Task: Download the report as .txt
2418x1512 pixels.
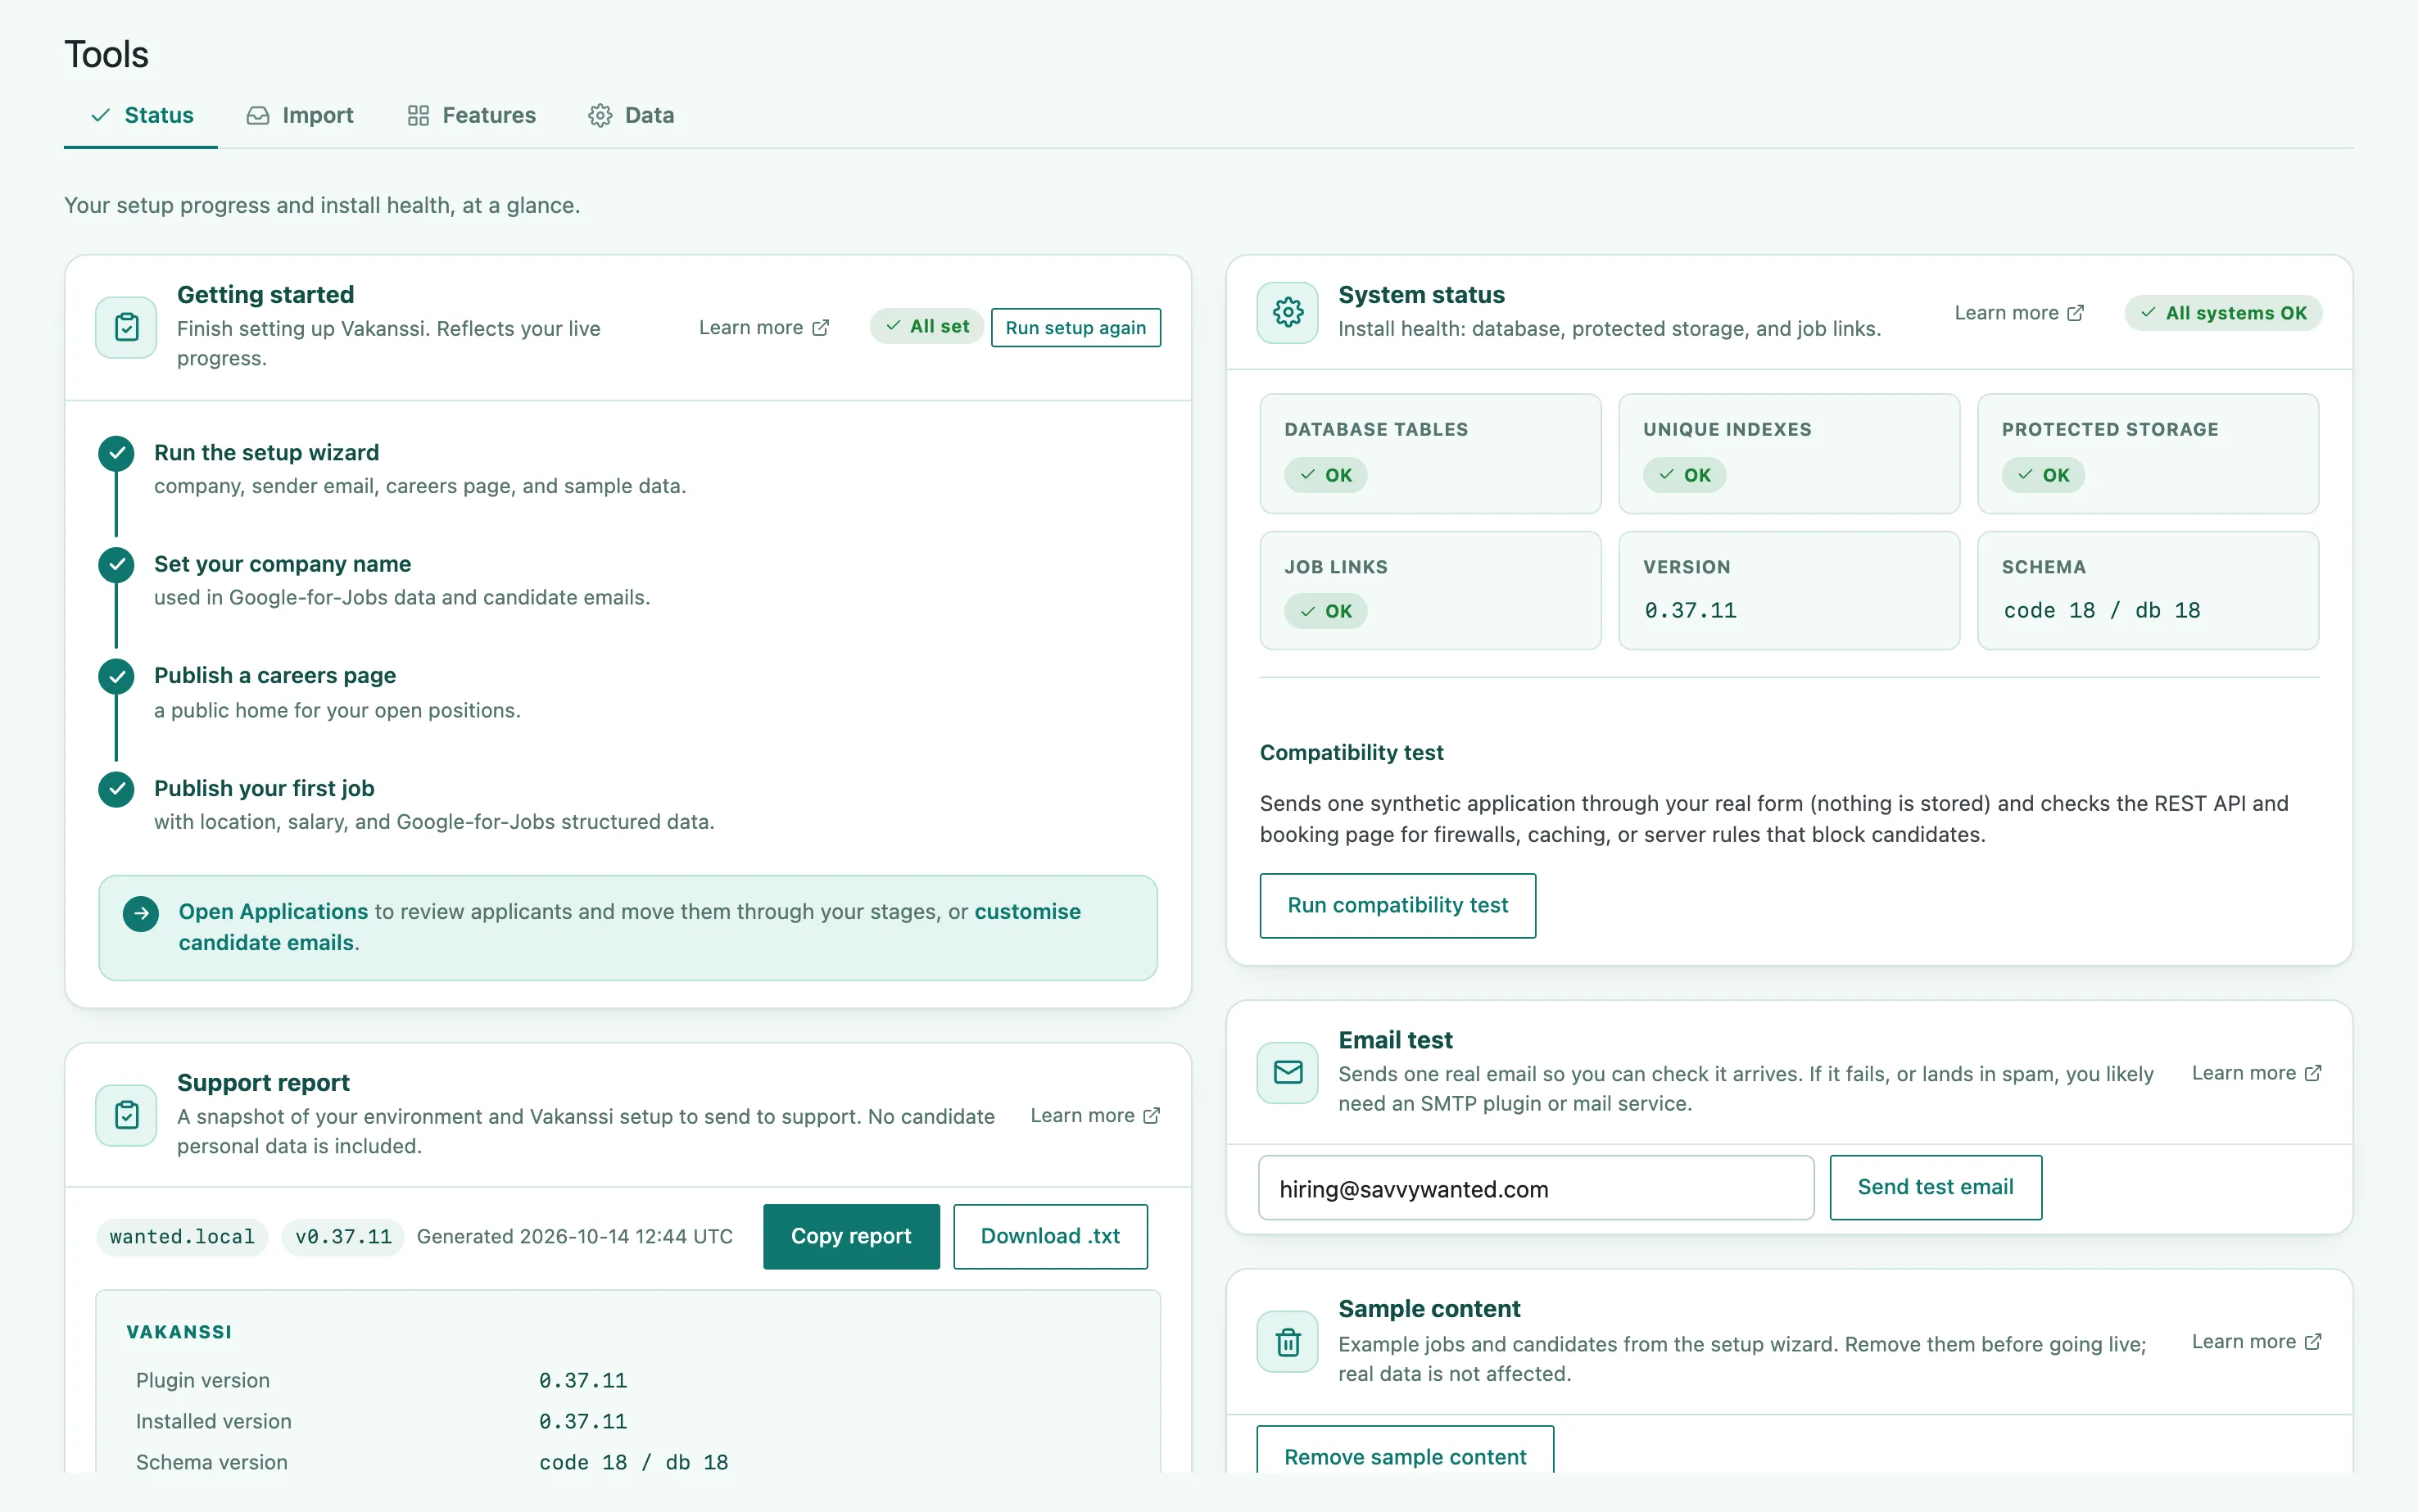Action: pos(1050,1237)
